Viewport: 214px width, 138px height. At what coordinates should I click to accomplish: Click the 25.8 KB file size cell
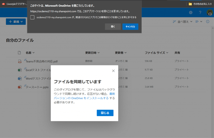click(x=149, y=78)
